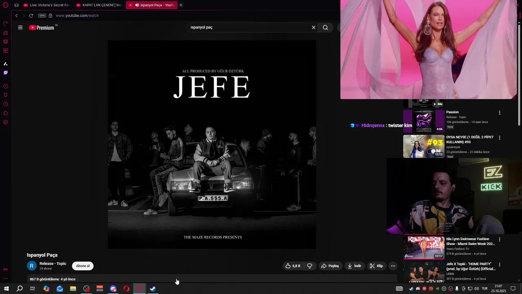Open Steam from taskbar
This screenshot has height=294, width=522.
click(153, 289)
